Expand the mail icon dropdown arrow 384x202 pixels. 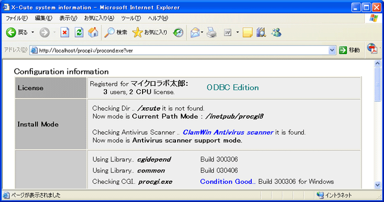click(202, 32)
